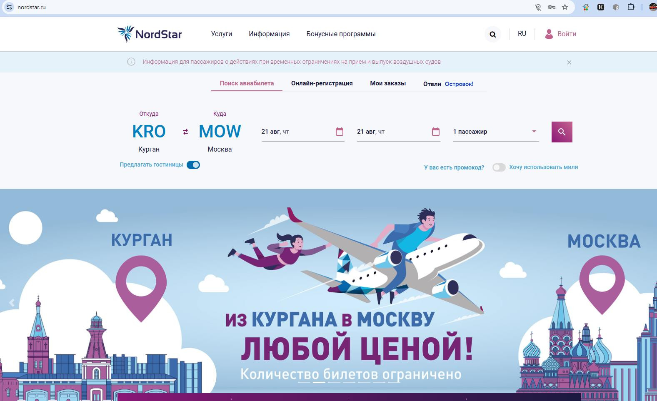The image size is (657, 401).
Task: Disable the Предлагать гостиницы toggle
Action: pyautogui.click(x=193, y=165)
